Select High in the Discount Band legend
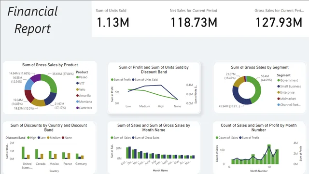The image size is (309, 174). (x=32, y=138)
